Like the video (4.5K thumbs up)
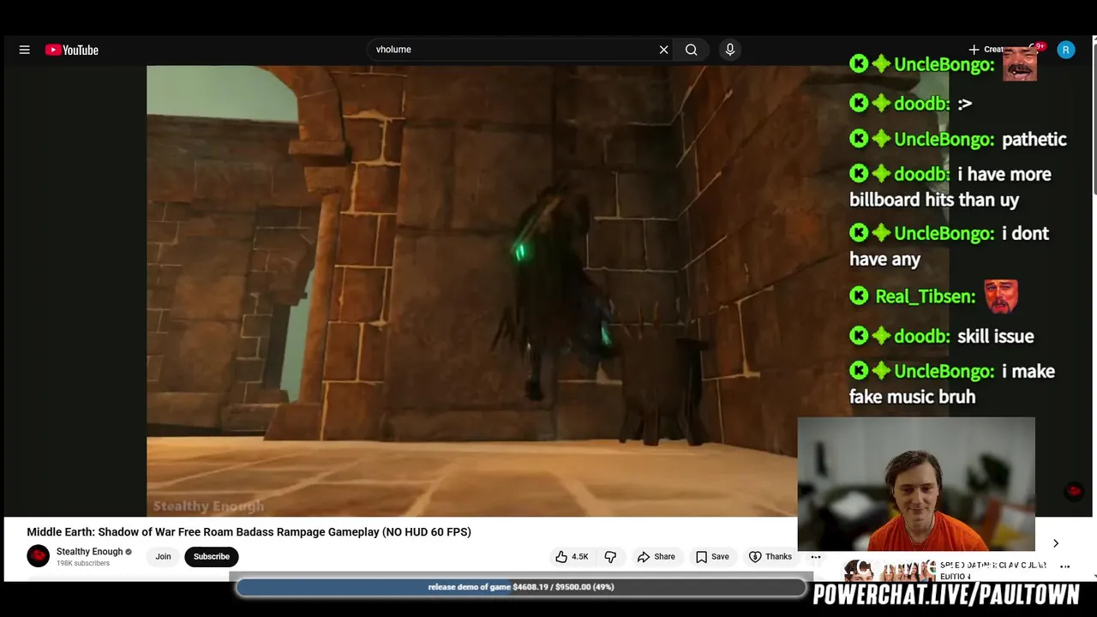 pos(572,557)
